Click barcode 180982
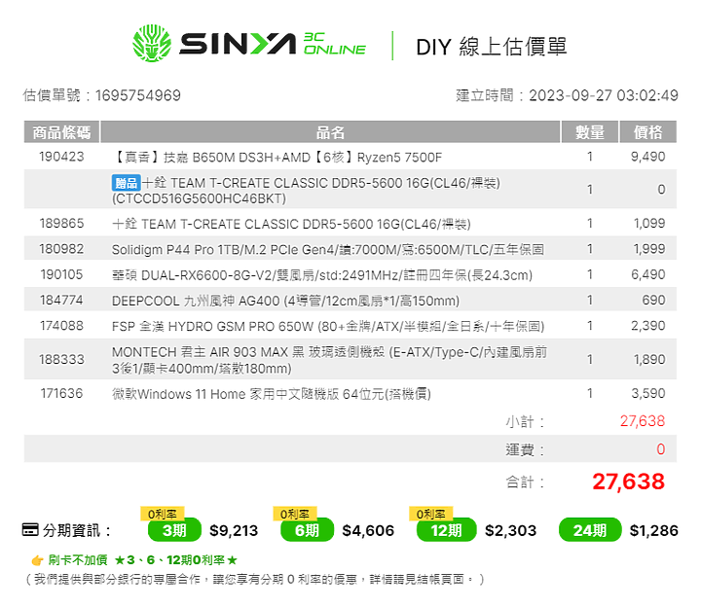The width and height of the screenshot is (701, 608). [61, 249]
